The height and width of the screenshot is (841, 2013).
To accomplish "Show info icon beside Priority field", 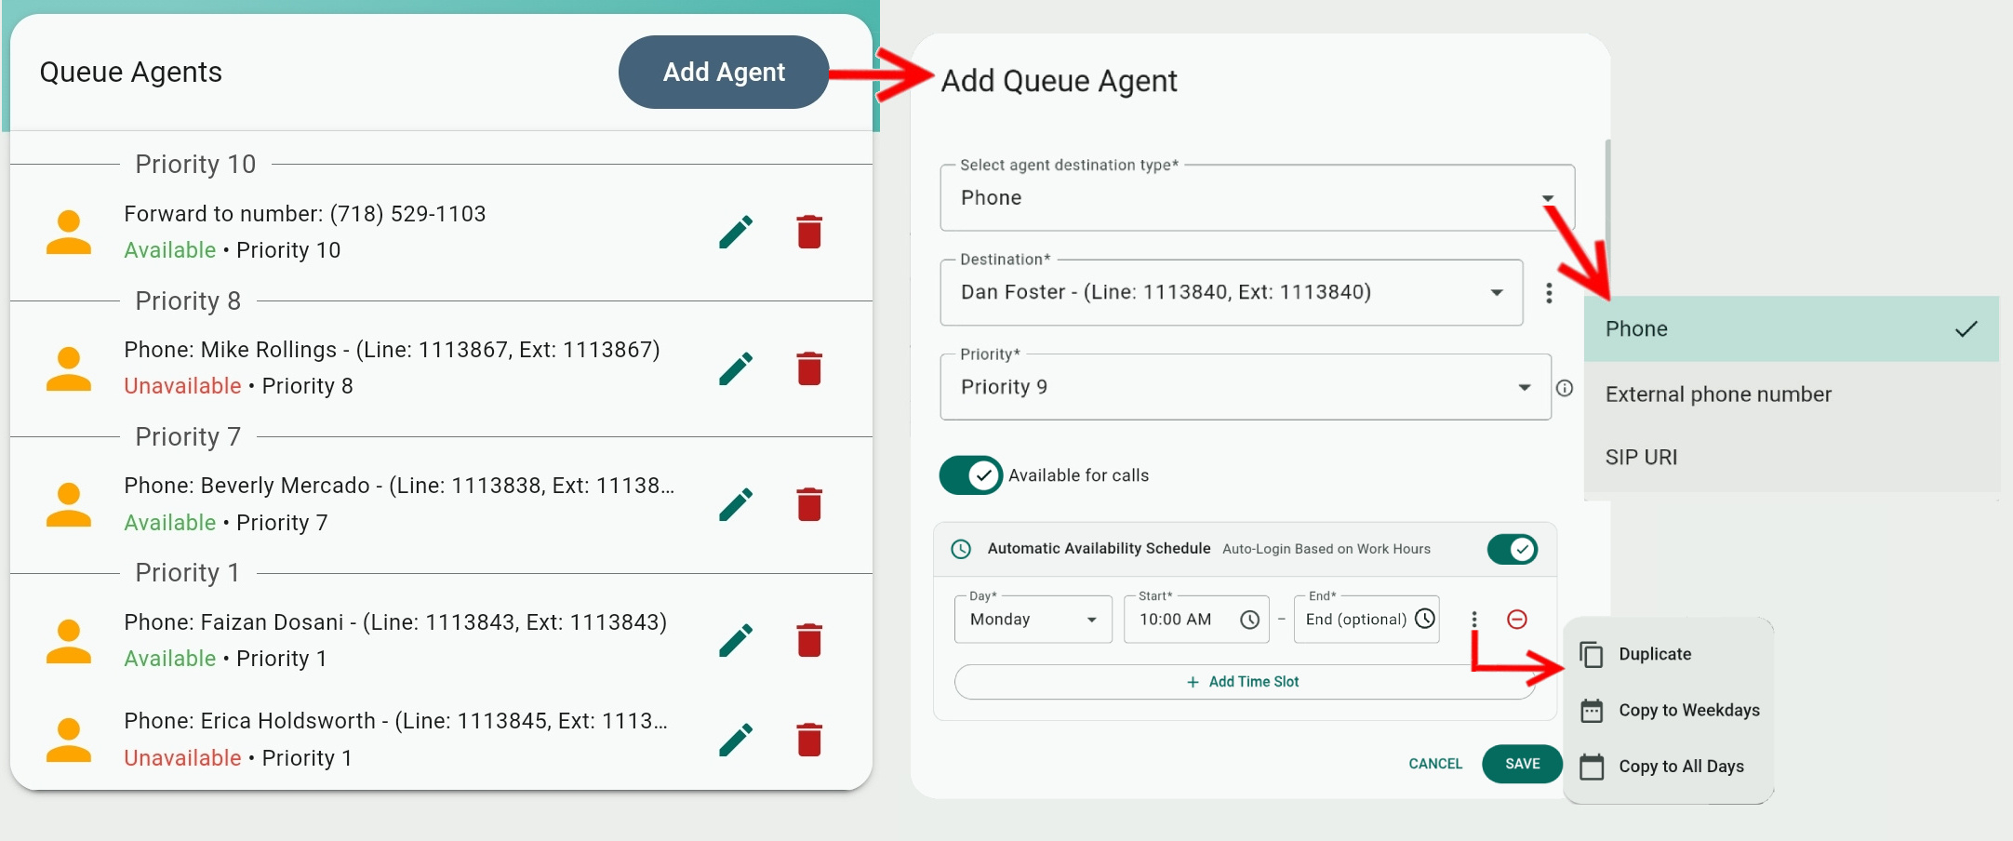I will click(x=1565, y=388).
